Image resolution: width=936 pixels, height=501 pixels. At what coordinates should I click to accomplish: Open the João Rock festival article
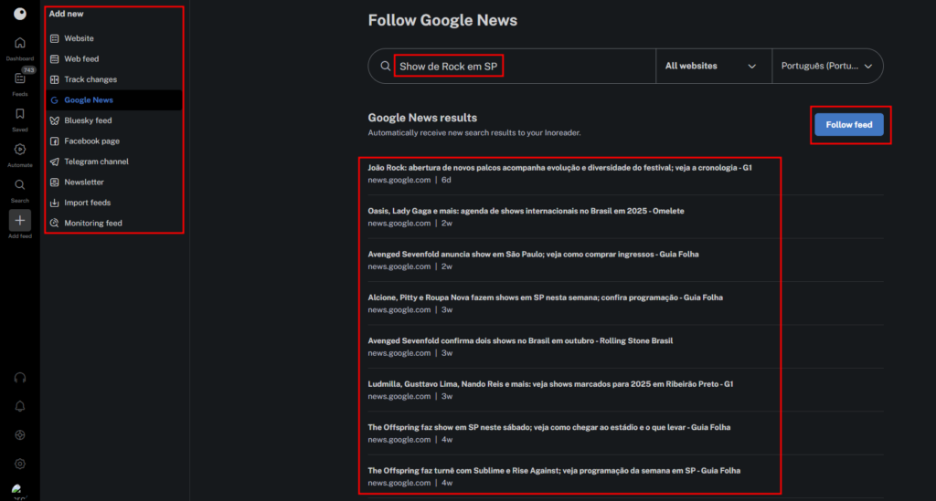[x=559, y=168]
